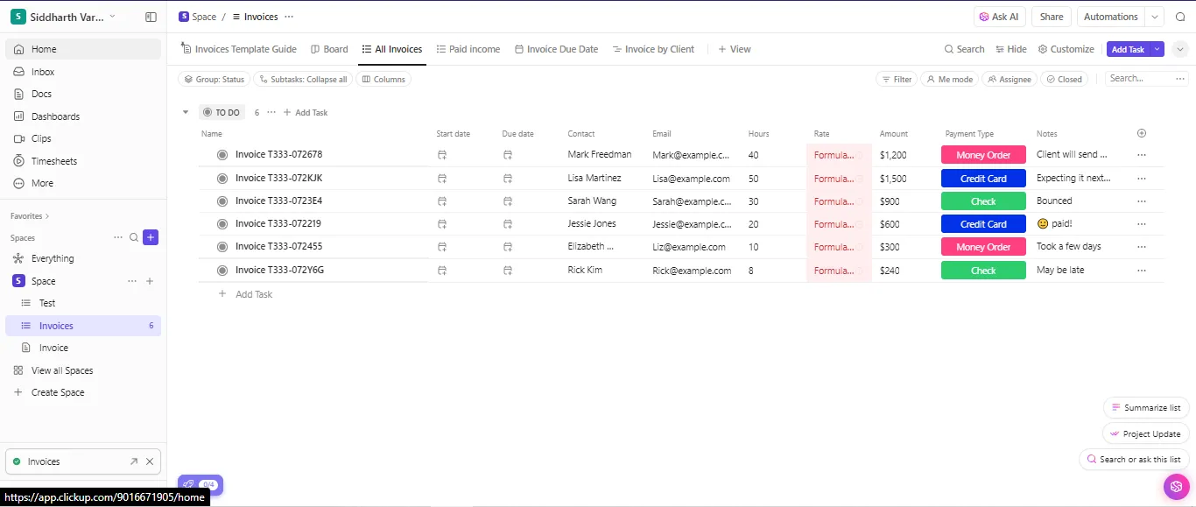Open the Test list

tap(83, 303)
